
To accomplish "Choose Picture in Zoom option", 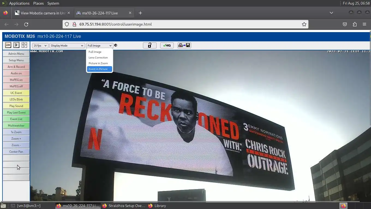I will click(x=99, y=63).
